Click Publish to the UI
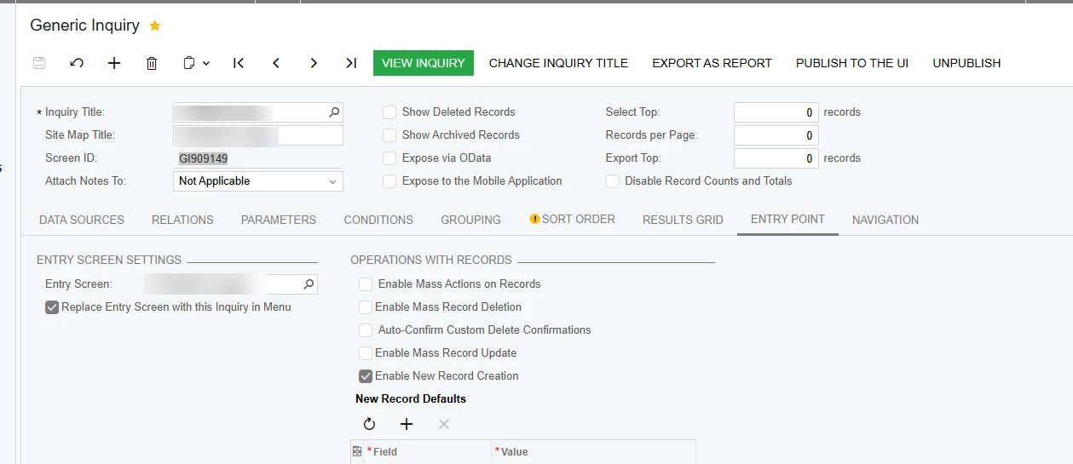The image size is (1073, 464). click(x=852, y=63)
